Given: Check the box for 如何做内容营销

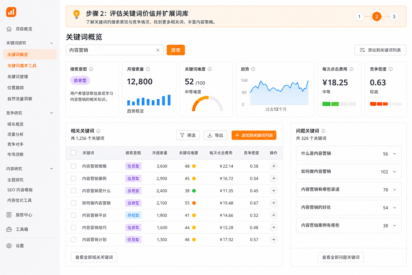Looking at the screenshot, I should point(73,203).
